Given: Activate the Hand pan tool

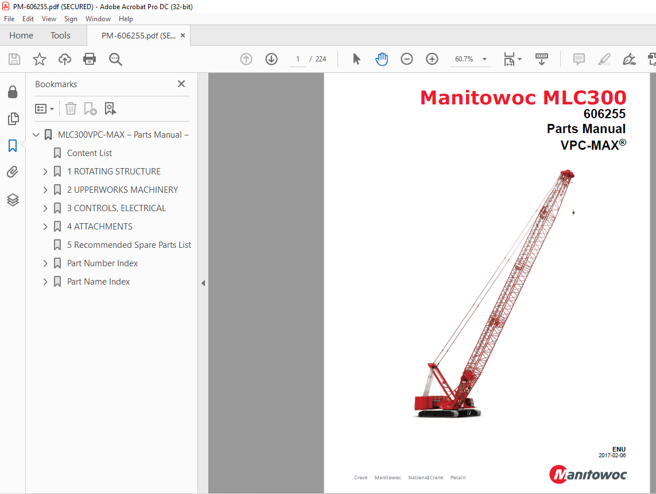Looking at the screenshot, I should click(x=382, y=59).
